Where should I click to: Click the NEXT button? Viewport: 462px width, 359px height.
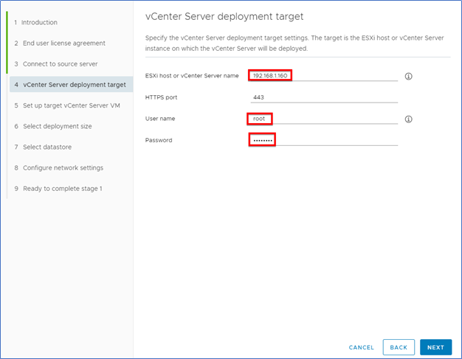click(x=435, y=347)
